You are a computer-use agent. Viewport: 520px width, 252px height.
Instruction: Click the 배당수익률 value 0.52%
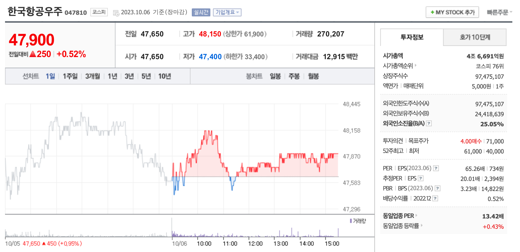click(496, 199)
